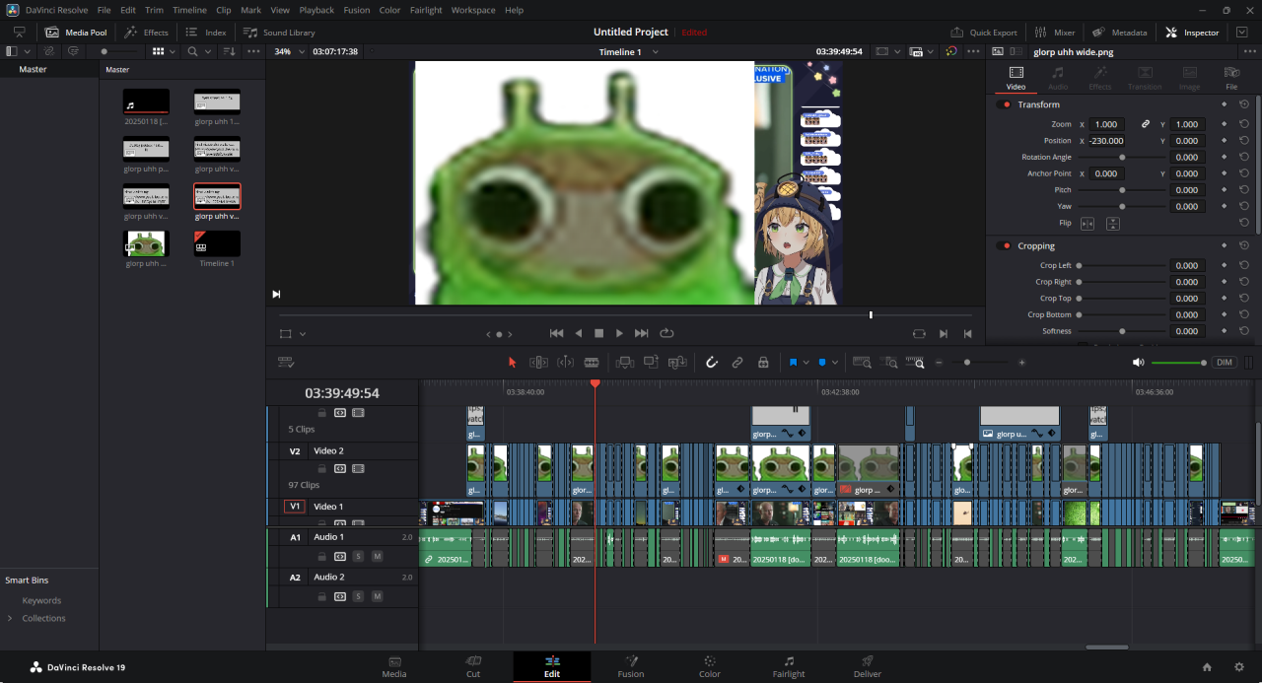The image size is (1262, 683).
Task: Open the Fusion menu in menu bar
Action: coord(357,10)
